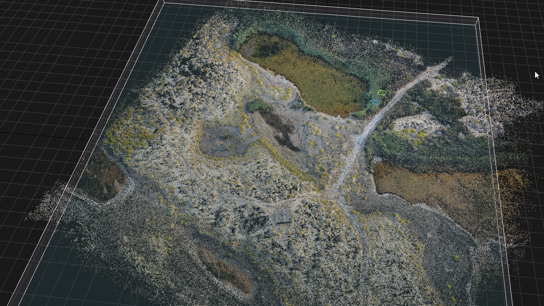Select the blue camera frustum marker

[x=376, y=102]
